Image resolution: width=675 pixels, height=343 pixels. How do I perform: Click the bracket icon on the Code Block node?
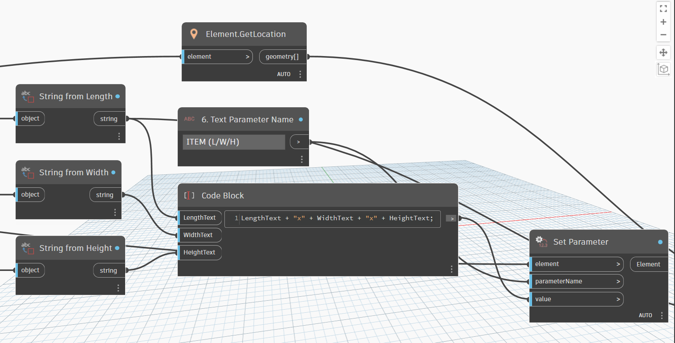189,195
